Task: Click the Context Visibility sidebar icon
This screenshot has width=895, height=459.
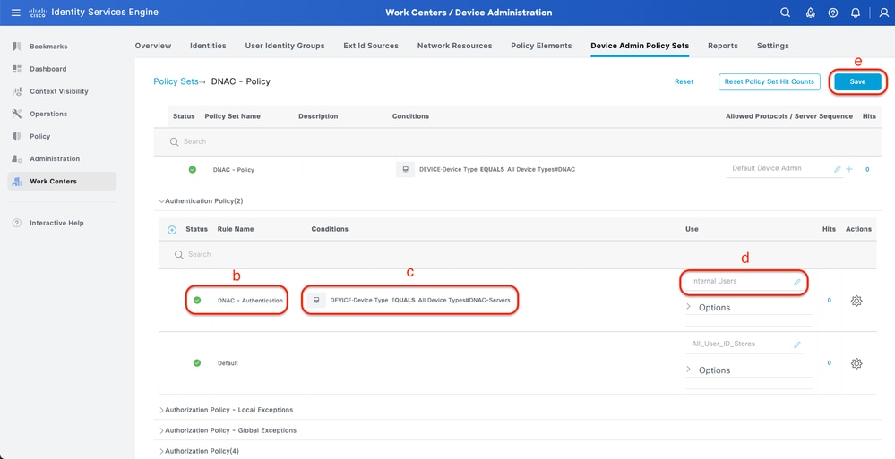Action: tap(16, 91)
